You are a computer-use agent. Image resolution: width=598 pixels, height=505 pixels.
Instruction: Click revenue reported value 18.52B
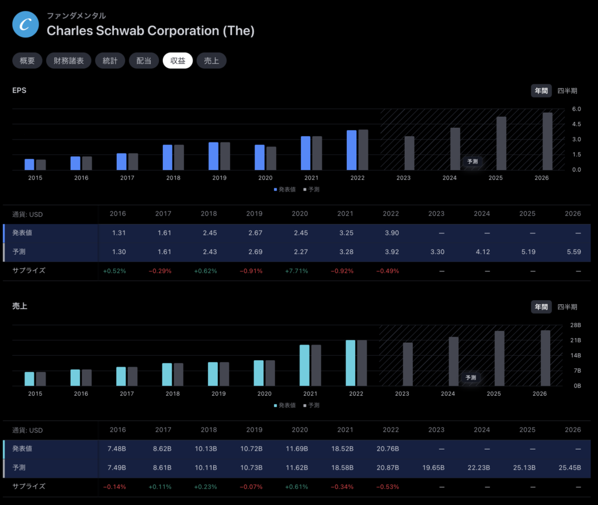point(342,448)
